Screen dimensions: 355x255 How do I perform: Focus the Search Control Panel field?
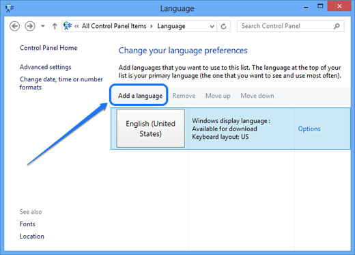point(290,26)
